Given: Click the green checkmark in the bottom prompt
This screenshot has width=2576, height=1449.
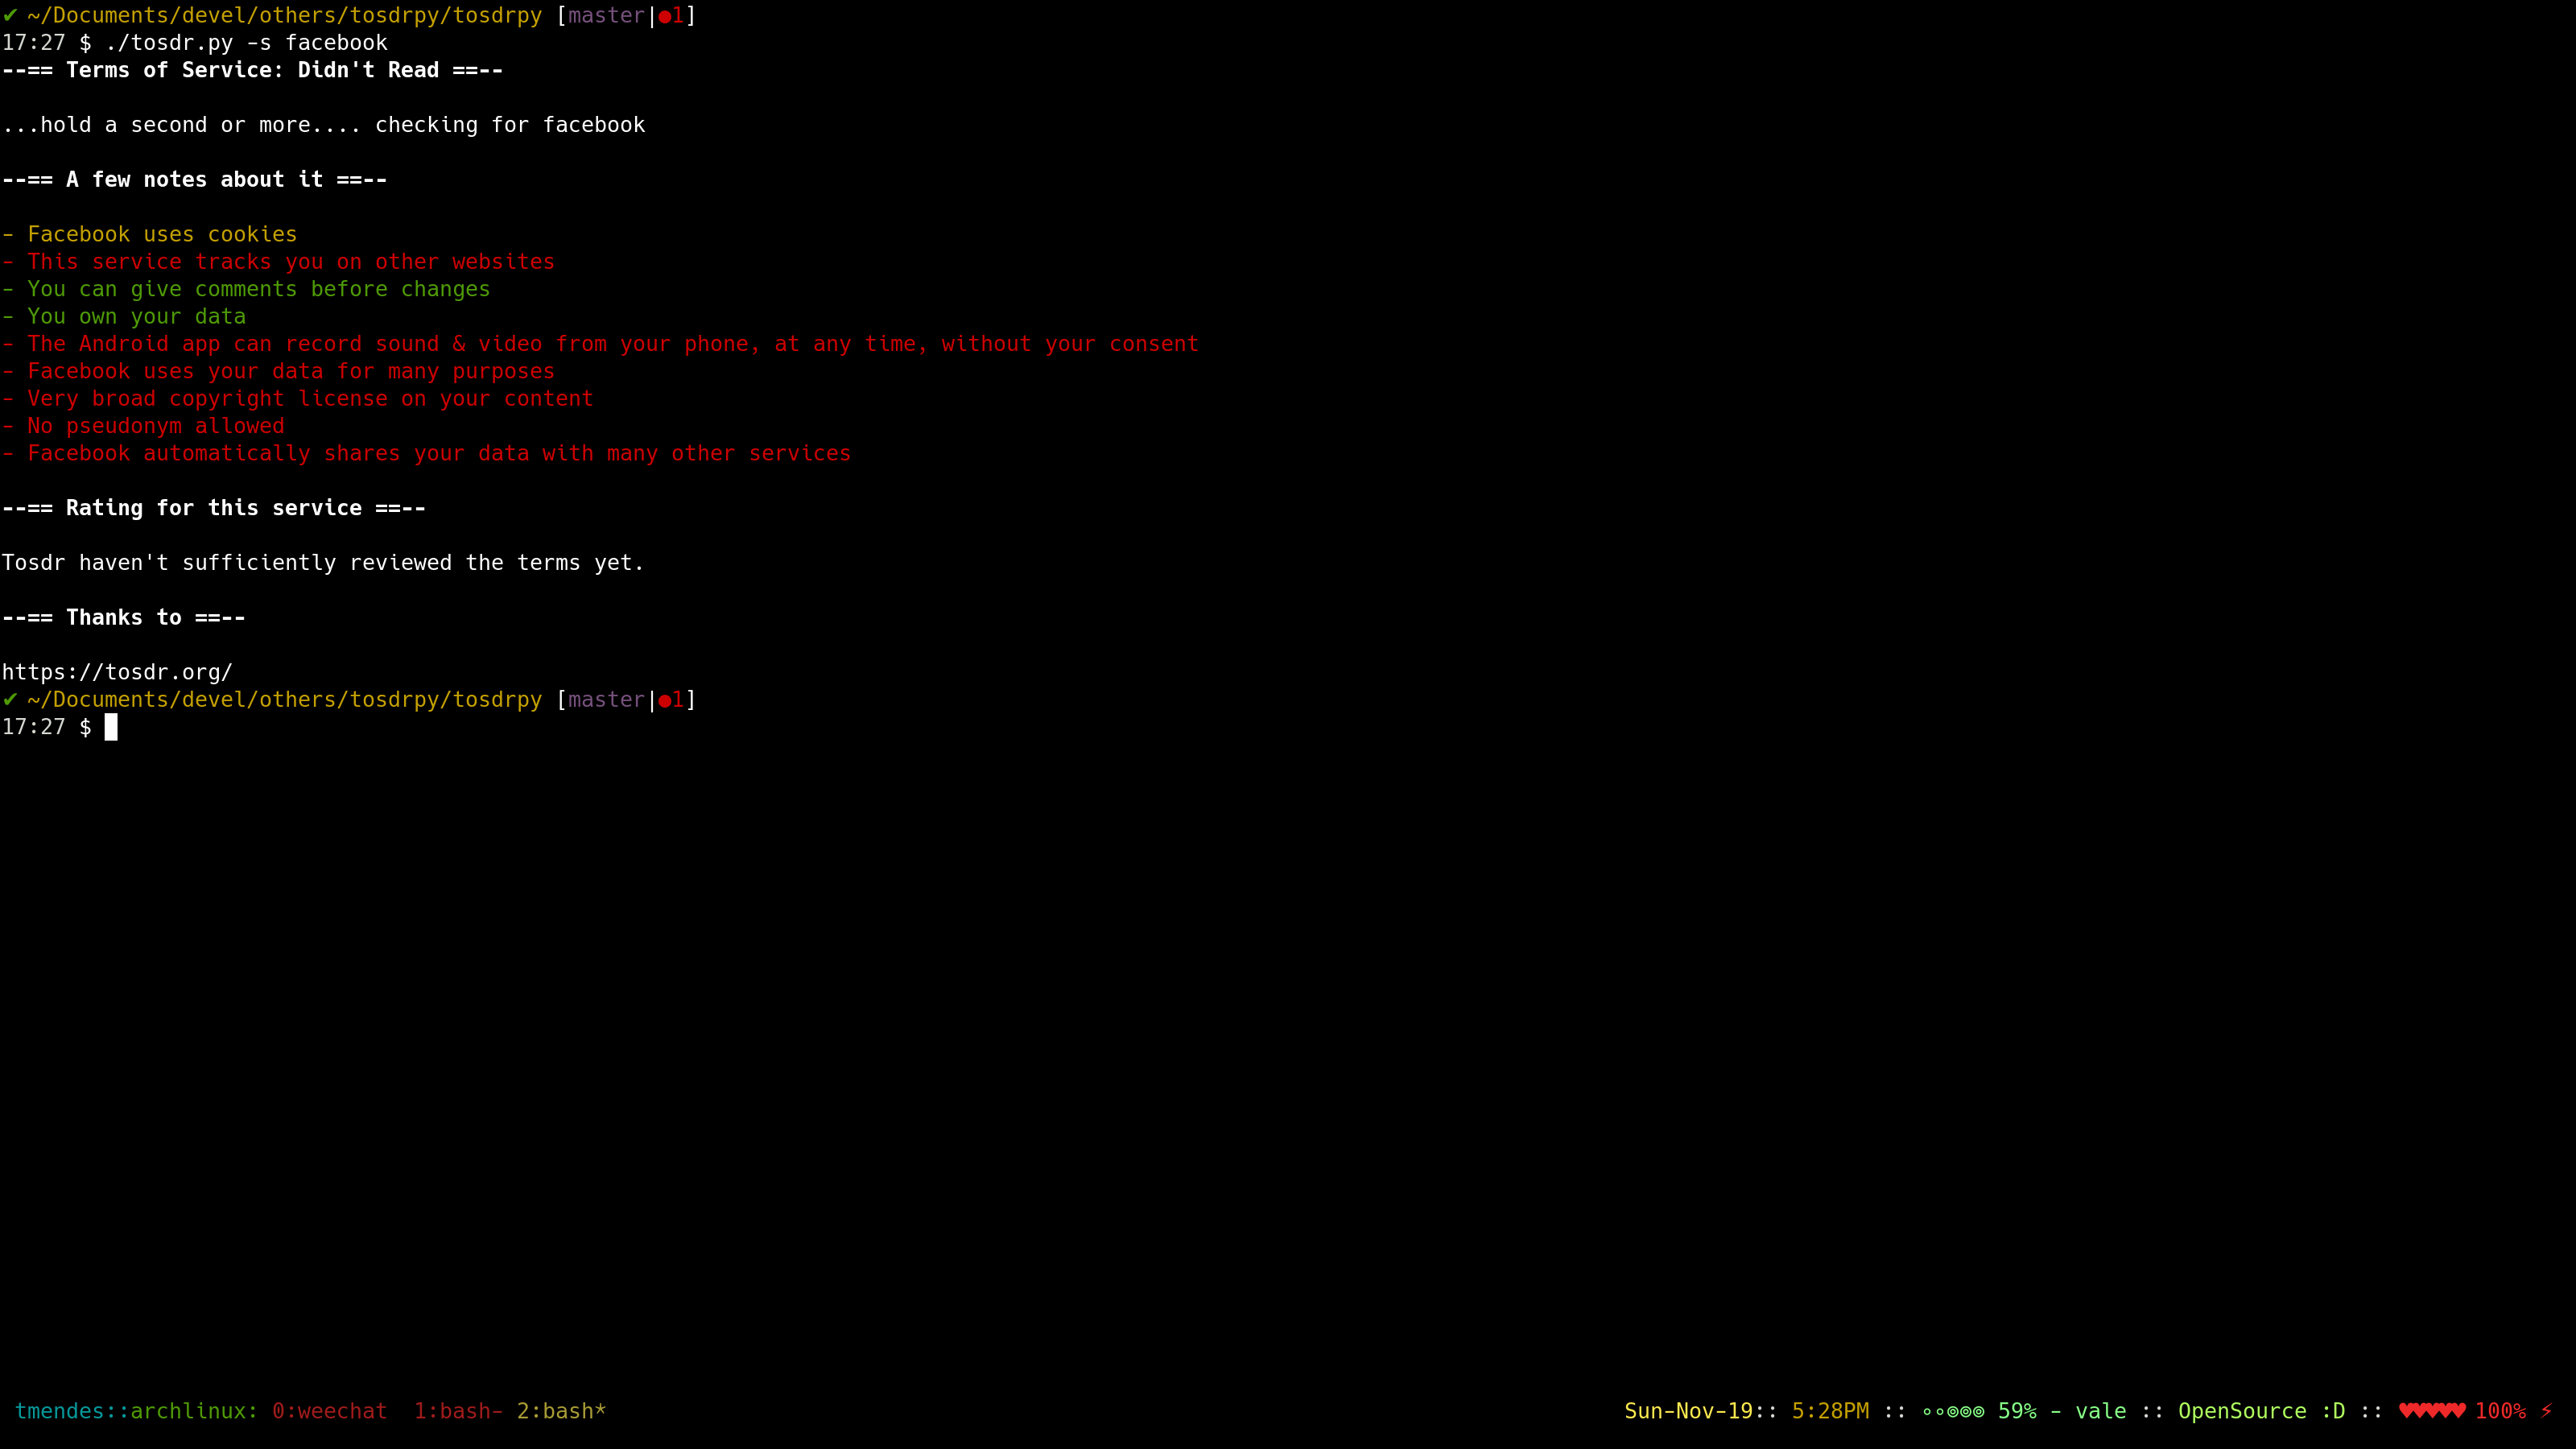Looking at the screenshot, I should pyautogui.click(x=10, y=699).
